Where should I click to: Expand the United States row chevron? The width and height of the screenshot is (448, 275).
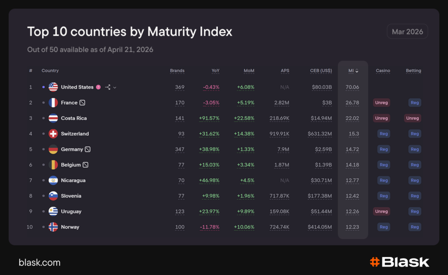tap(115, 88)
